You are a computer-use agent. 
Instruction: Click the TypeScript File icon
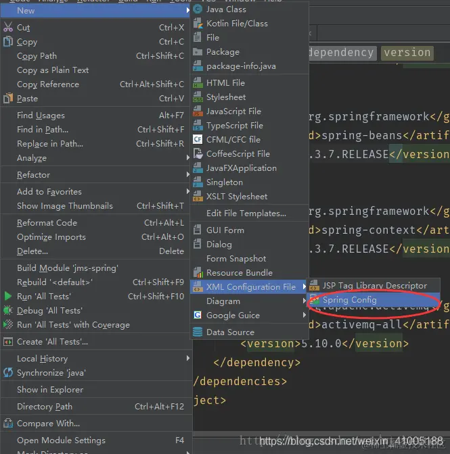point(198,126)
